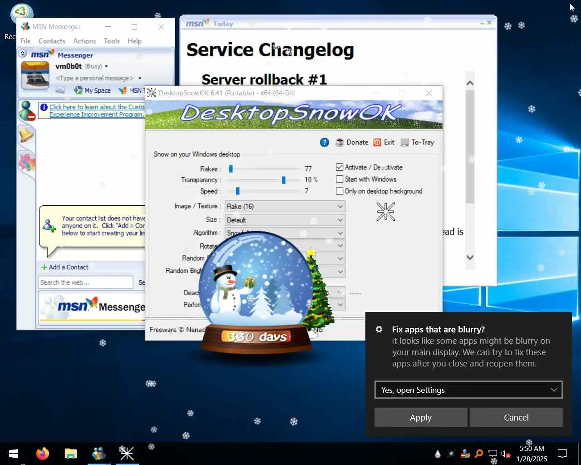The height and width of the screenshot is (465, 581).
Task: Click the MSN butterfly icon next to My Space
Action: click(123, 90)
